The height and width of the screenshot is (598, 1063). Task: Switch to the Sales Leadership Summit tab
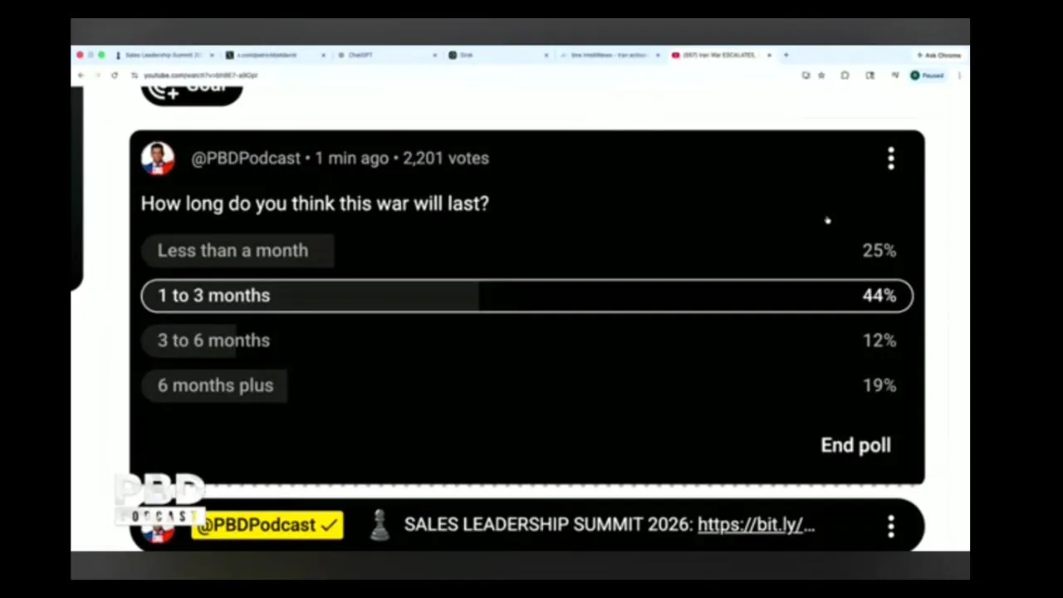164,55
